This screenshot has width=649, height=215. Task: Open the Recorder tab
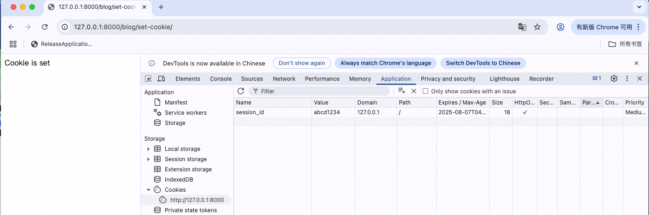tap(541, 79)
